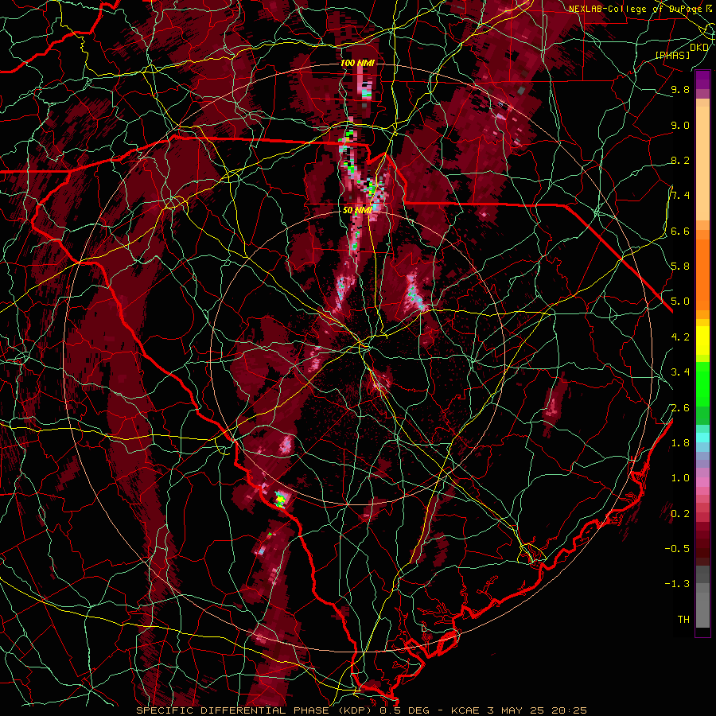Screen dimensions: 716x716
Task: Click the 100 NMI range ring label
Action: click(357, 63)
